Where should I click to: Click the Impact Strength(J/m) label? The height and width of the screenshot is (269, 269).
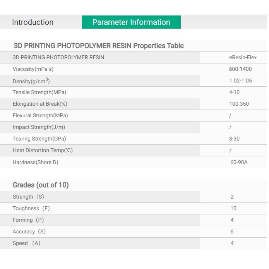tap(39, 127)
